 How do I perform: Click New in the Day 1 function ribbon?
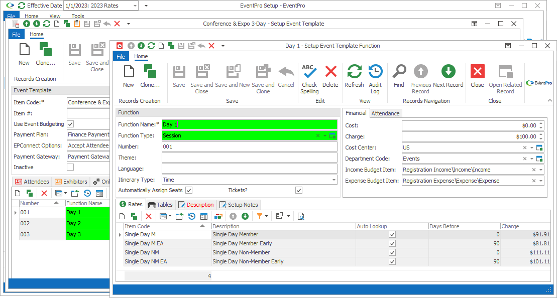click(x=128, y=76)
